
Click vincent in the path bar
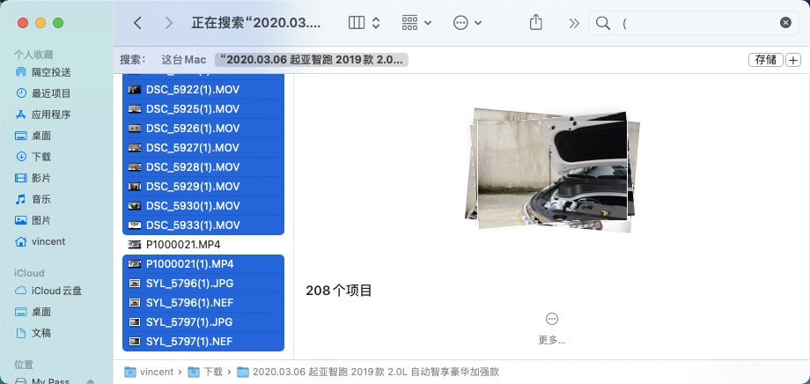150,372
